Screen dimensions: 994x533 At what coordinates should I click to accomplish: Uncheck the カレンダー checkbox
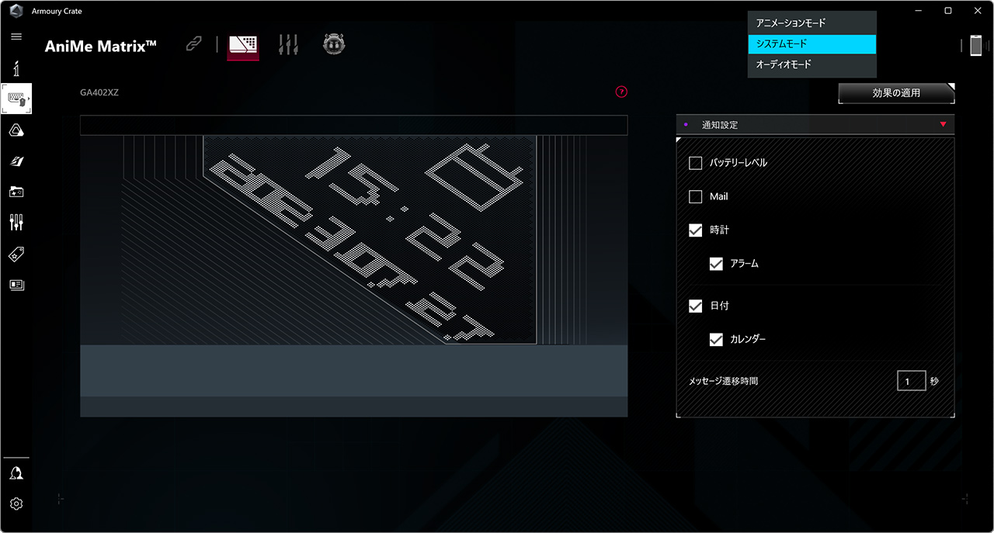(x=716, y=340)
